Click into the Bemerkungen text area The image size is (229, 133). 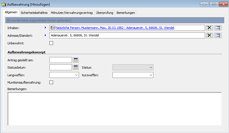click(114, 109)
